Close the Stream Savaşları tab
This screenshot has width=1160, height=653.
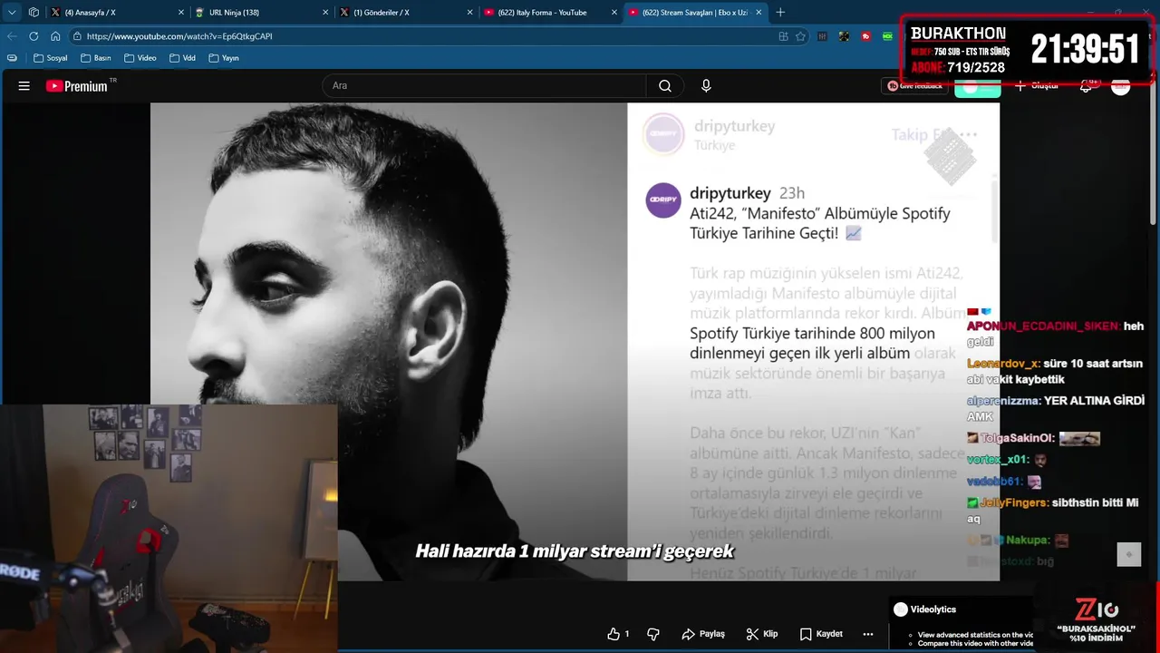tap(759, 13)
